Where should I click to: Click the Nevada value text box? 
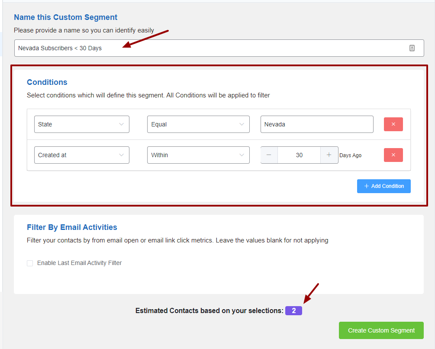click(x=316, y=124)
